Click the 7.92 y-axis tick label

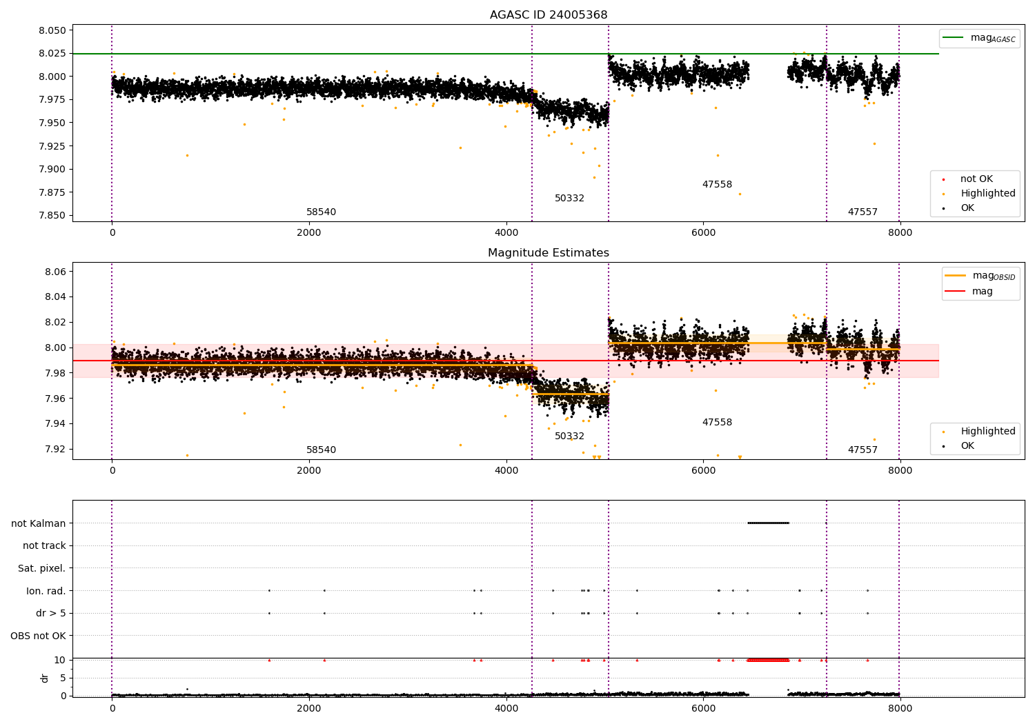(56, 450)
